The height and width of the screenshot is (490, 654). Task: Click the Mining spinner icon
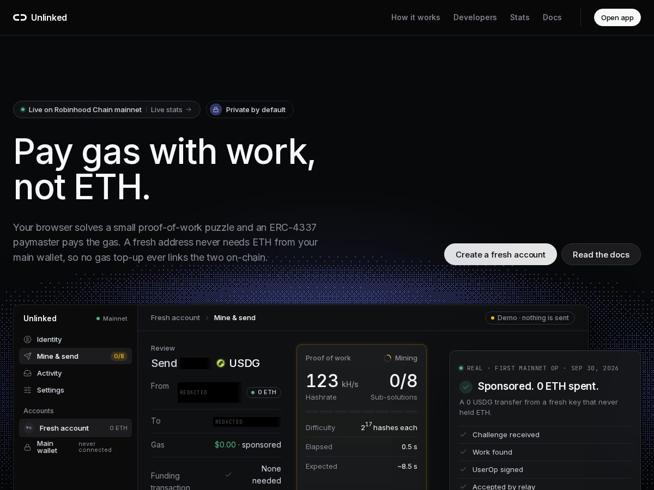click(x=387, y=358)
